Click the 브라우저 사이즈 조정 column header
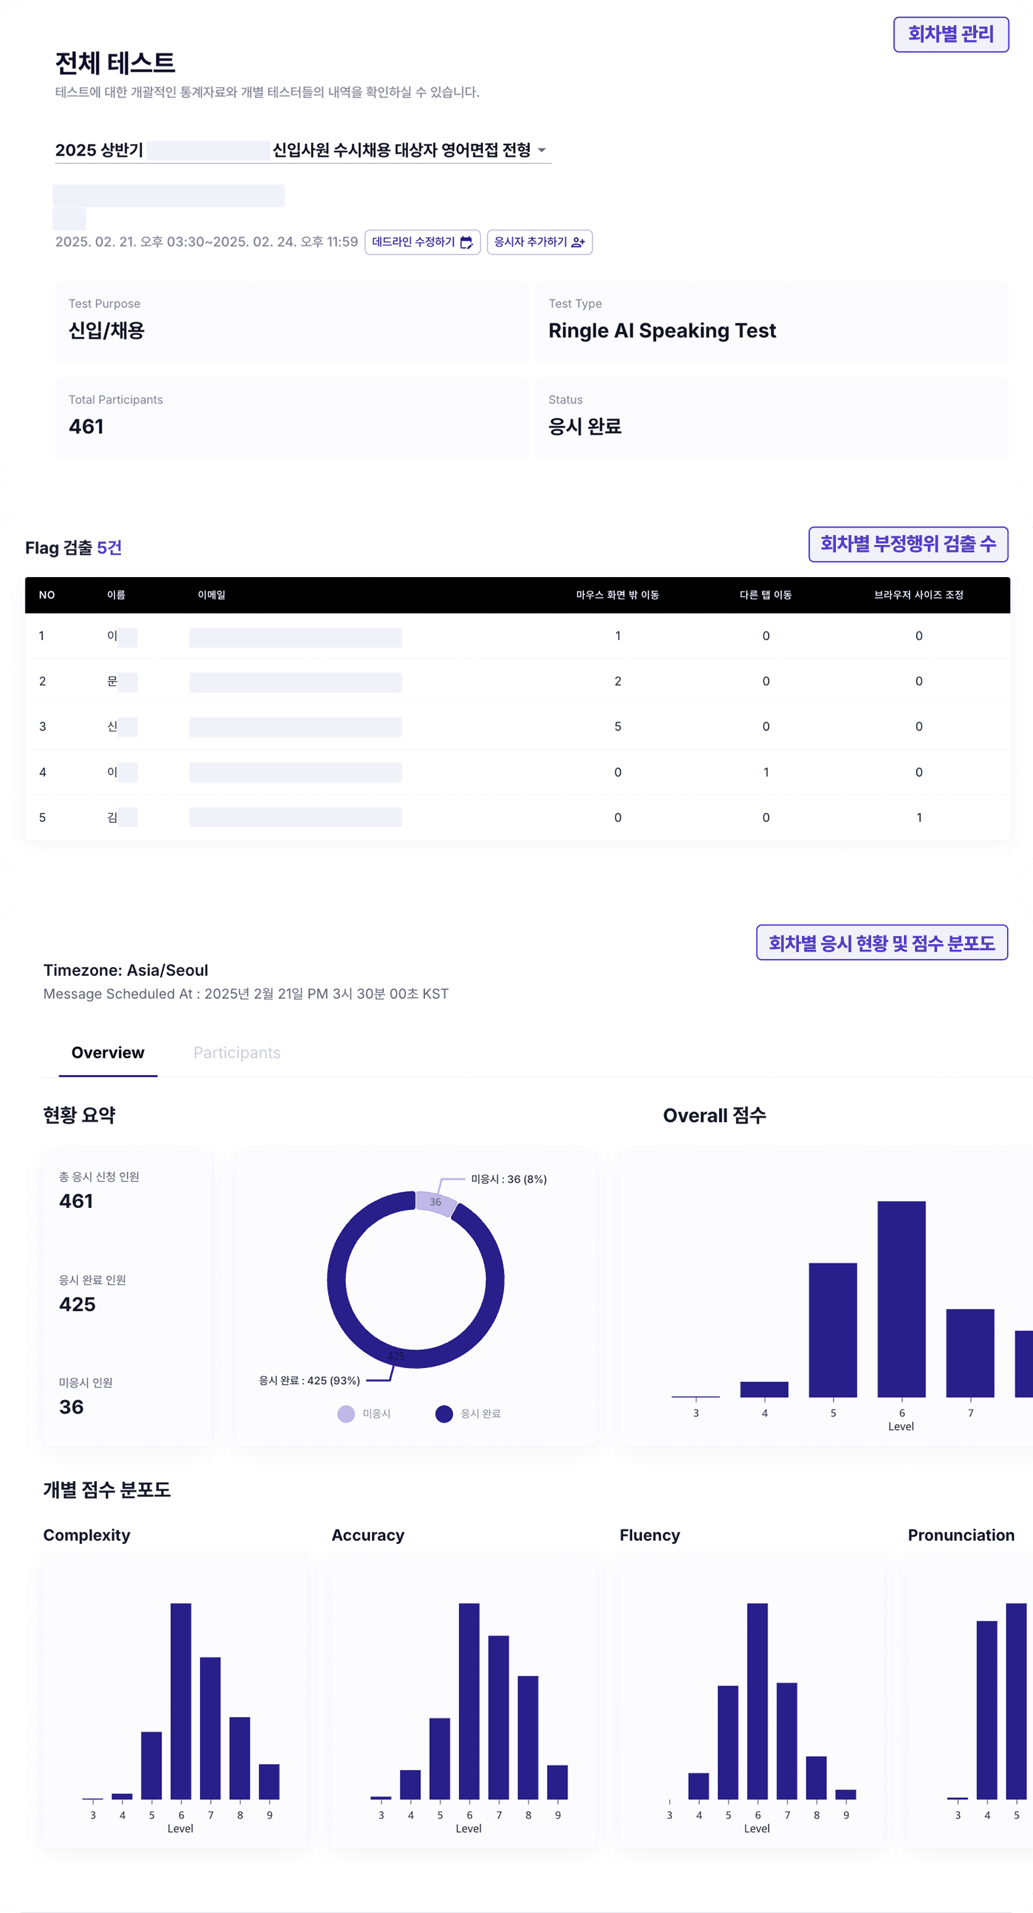 (x=919, y=595)
